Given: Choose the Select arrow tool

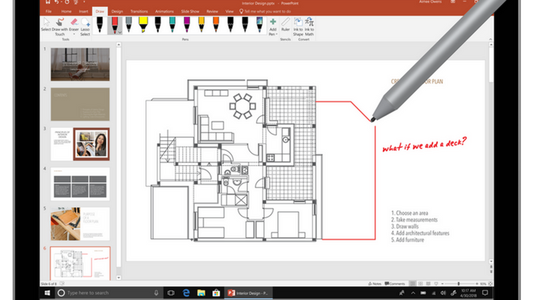Looking at the screenshot, I should click(x=46, y=25).
